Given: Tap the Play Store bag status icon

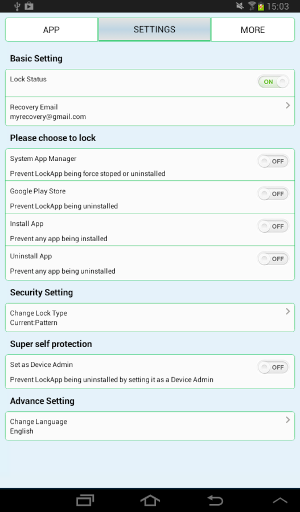Looking at the screenshot, I should click(x=29, y=6).
